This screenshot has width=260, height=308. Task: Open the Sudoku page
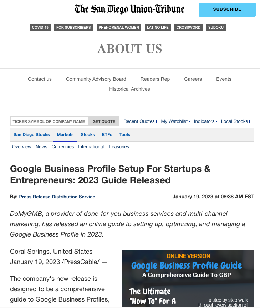(216, 28)
